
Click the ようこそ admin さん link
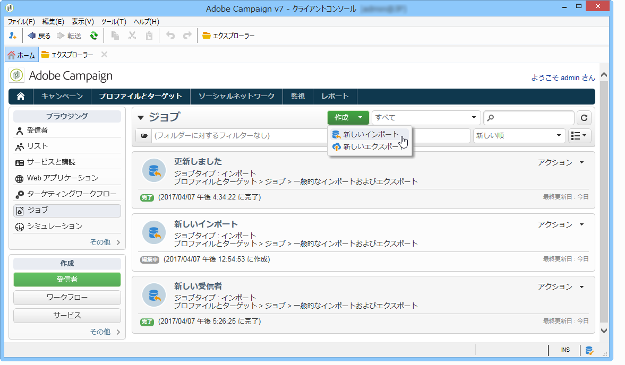coord(563,77)
